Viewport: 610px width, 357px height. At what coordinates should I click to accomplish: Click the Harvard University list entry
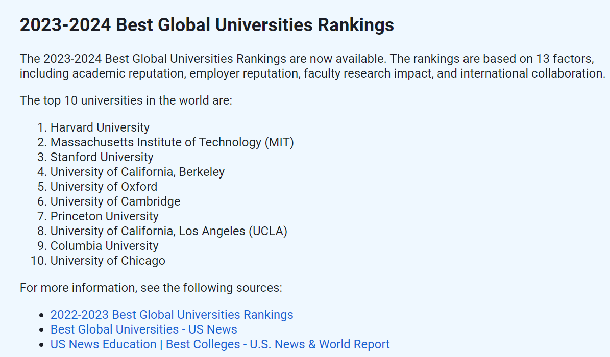point(100,127)
